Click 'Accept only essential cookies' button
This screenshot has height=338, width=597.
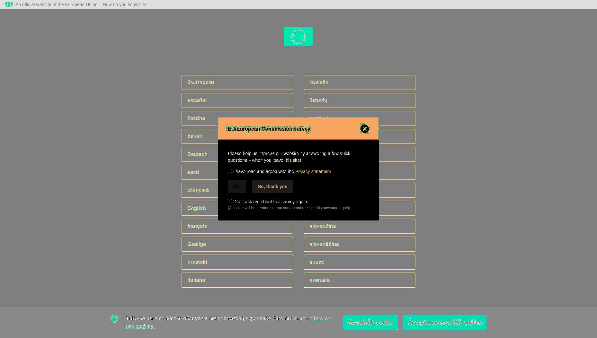pyautogui.click(x=445, y=323)
